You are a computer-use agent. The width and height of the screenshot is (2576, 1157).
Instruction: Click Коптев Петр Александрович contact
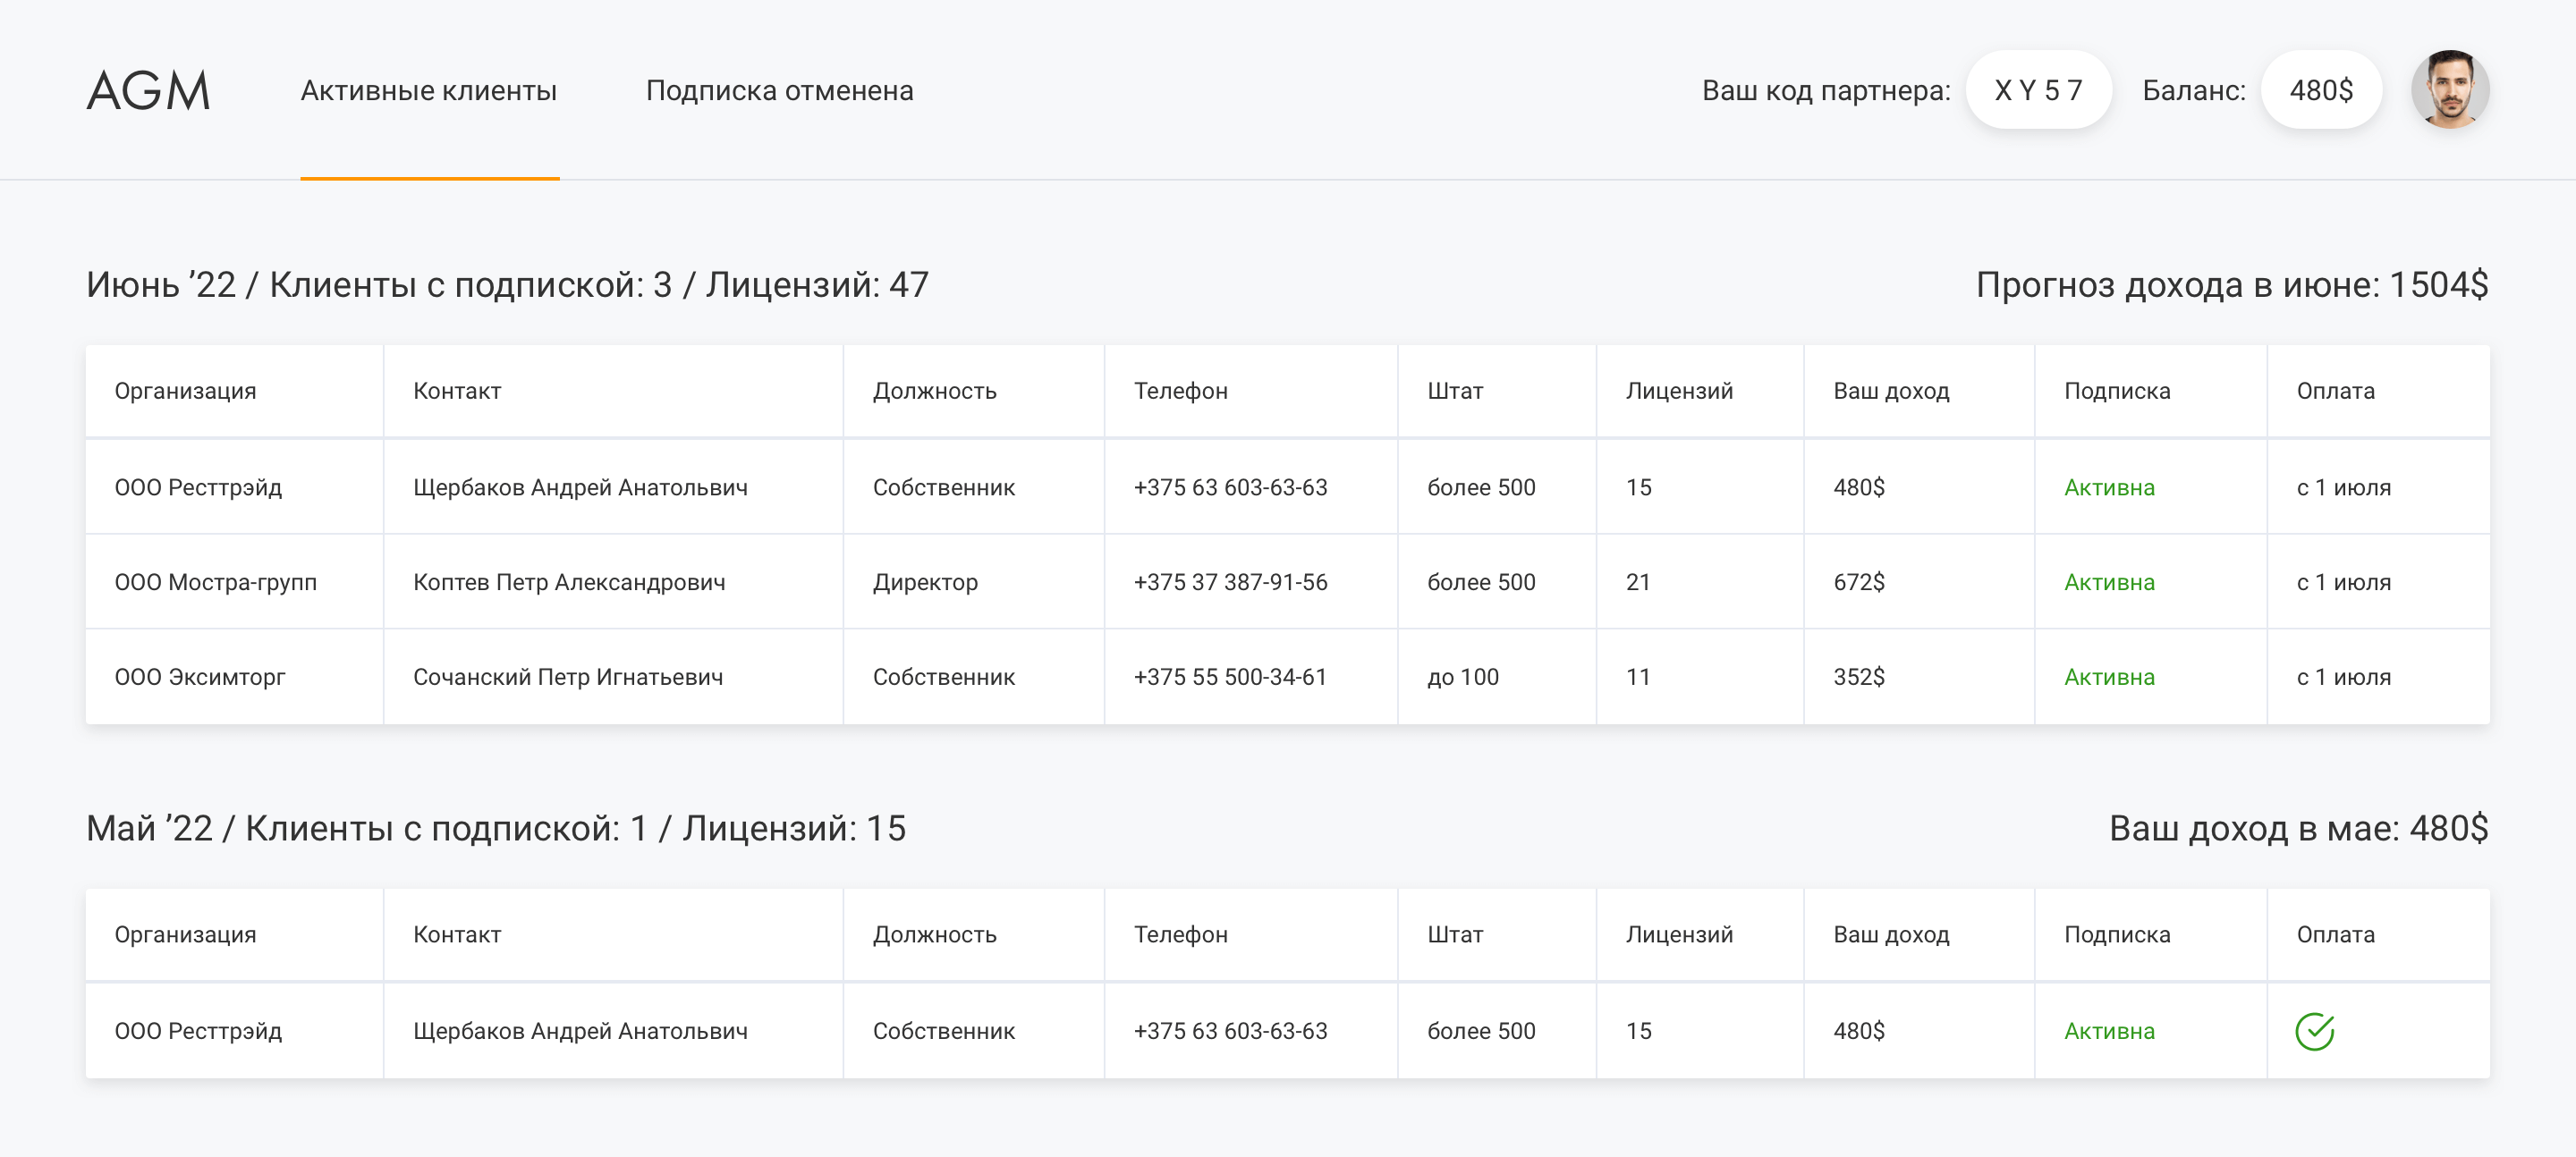pyautogui.click(x=569, y=582)
